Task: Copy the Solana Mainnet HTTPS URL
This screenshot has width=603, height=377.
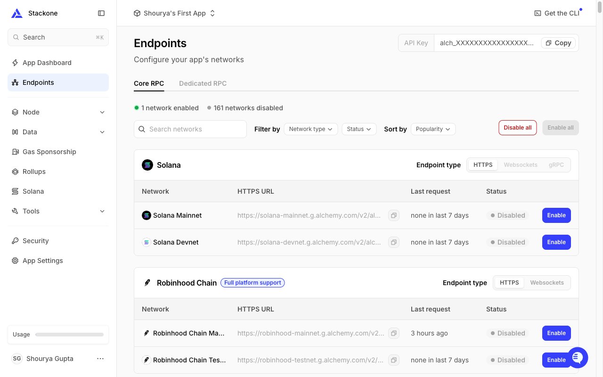Action: click(x=394, y=215)
